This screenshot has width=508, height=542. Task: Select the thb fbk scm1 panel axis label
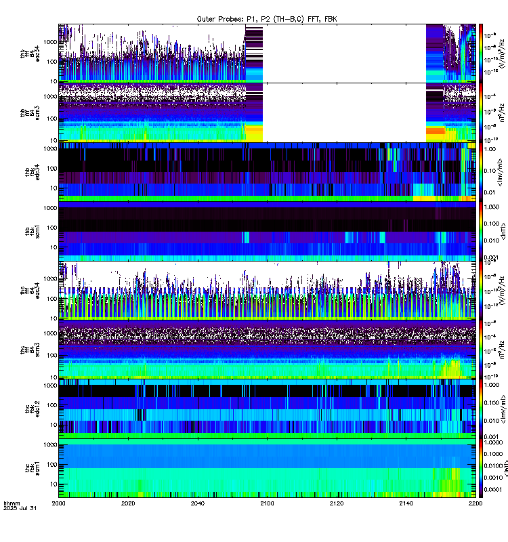(32, 231)
